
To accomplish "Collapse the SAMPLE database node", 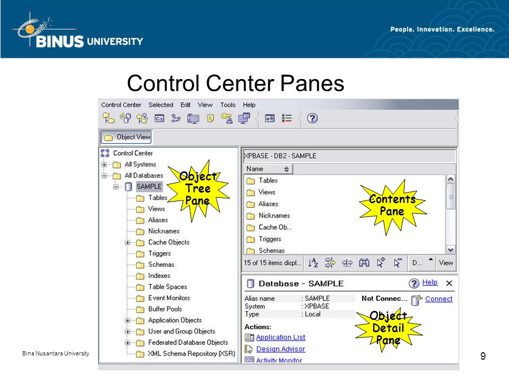I will point(116,187).
